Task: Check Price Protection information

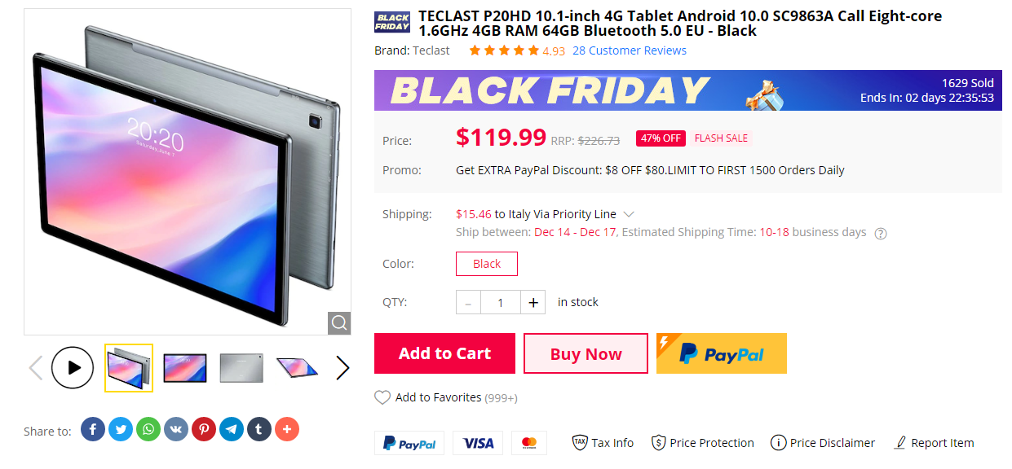Action: pyautogui.click(x=702, y=442)
